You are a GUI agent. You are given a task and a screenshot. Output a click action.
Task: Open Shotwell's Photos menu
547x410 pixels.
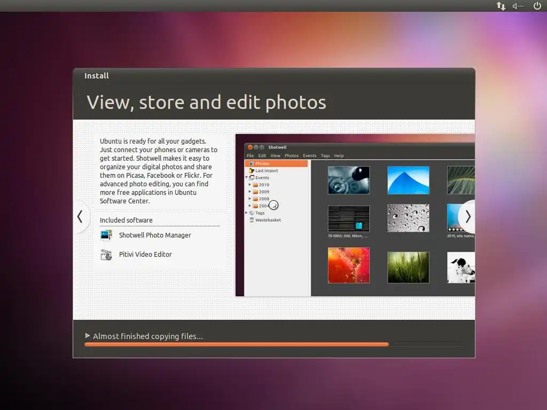pyautogui.click(x=291, y=156)
